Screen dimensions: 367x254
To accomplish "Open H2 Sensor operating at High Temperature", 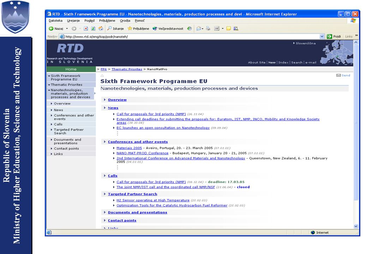I will pos(153,200).
